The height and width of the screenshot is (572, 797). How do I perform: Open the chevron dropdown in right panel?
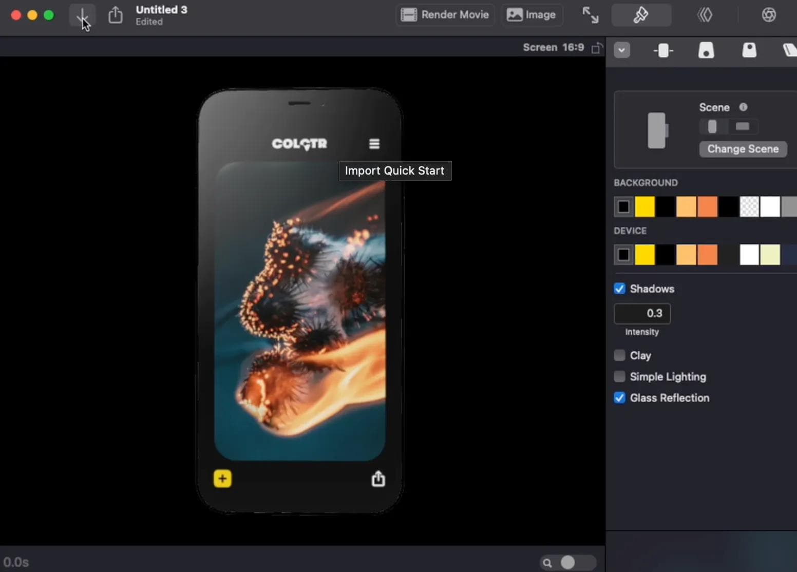click(x=622, y=50)
